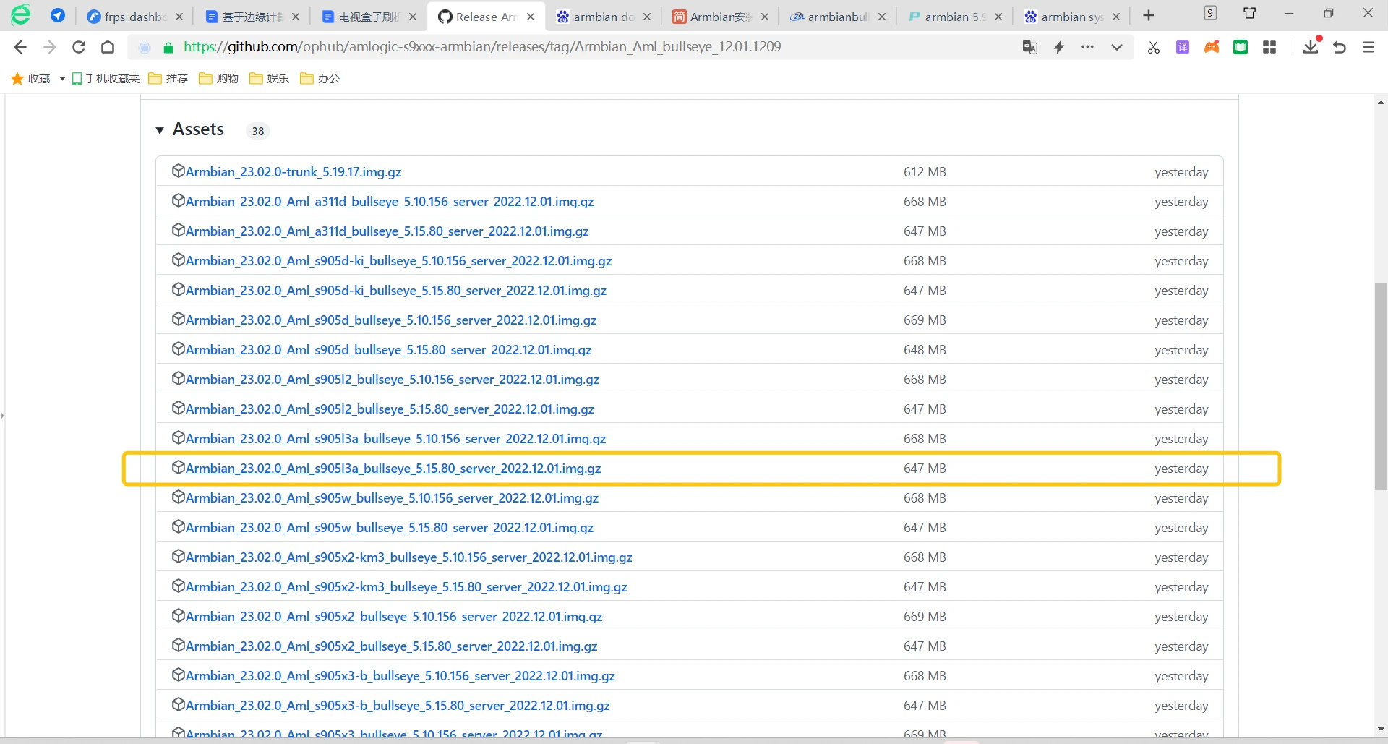Open the 手机收藏夹 bookmark
Image resolution: width=1388 pixels, height=744 pixels.
(106, 78)
